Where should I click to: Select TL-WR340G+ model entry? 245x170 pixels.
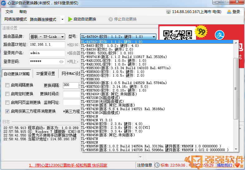coord(157,94)
